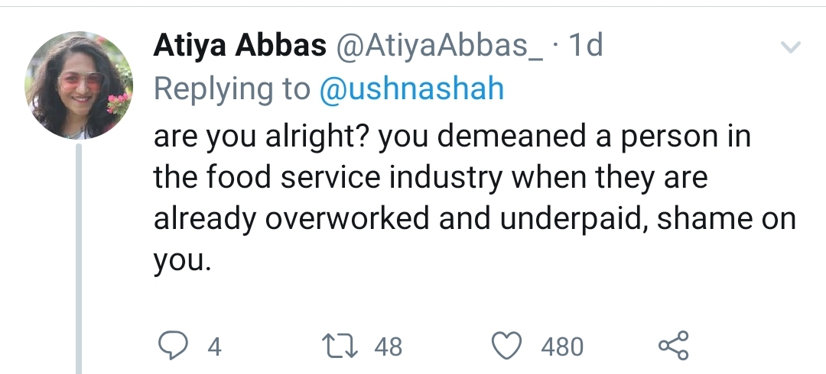
Task: Open Atiya Abbas's profile picture
Action: [x=79, y=85]
